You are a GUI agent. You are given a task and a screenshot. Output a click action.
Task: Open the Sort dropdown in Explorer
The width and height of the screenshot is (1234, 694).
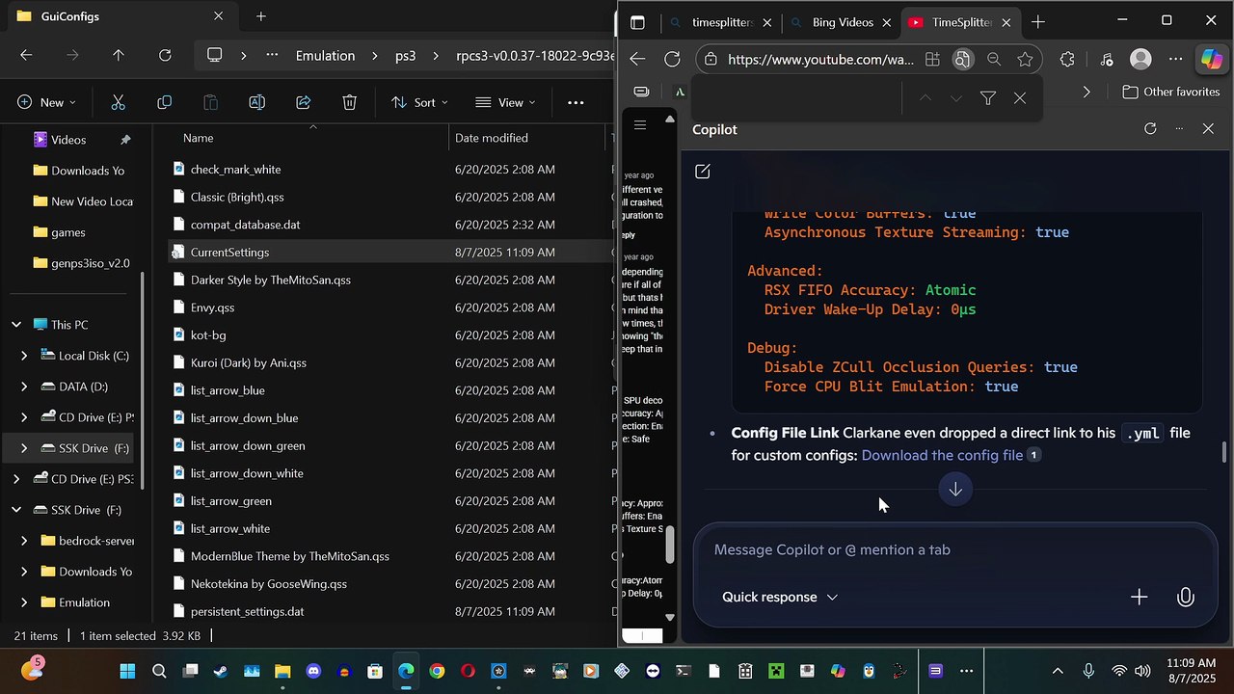419,102
